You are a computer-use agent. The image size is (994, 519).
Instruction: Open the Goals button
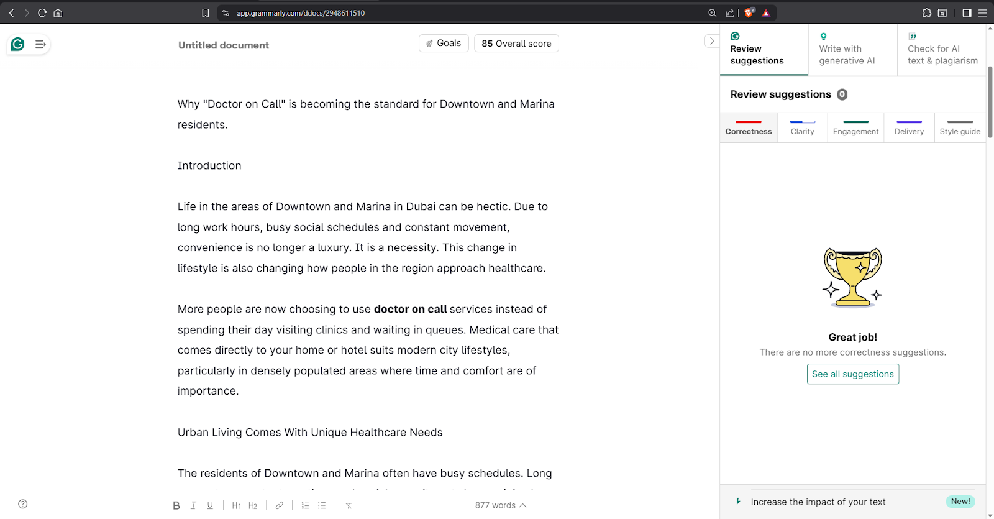pyautogui.click(x=444, y=44)
